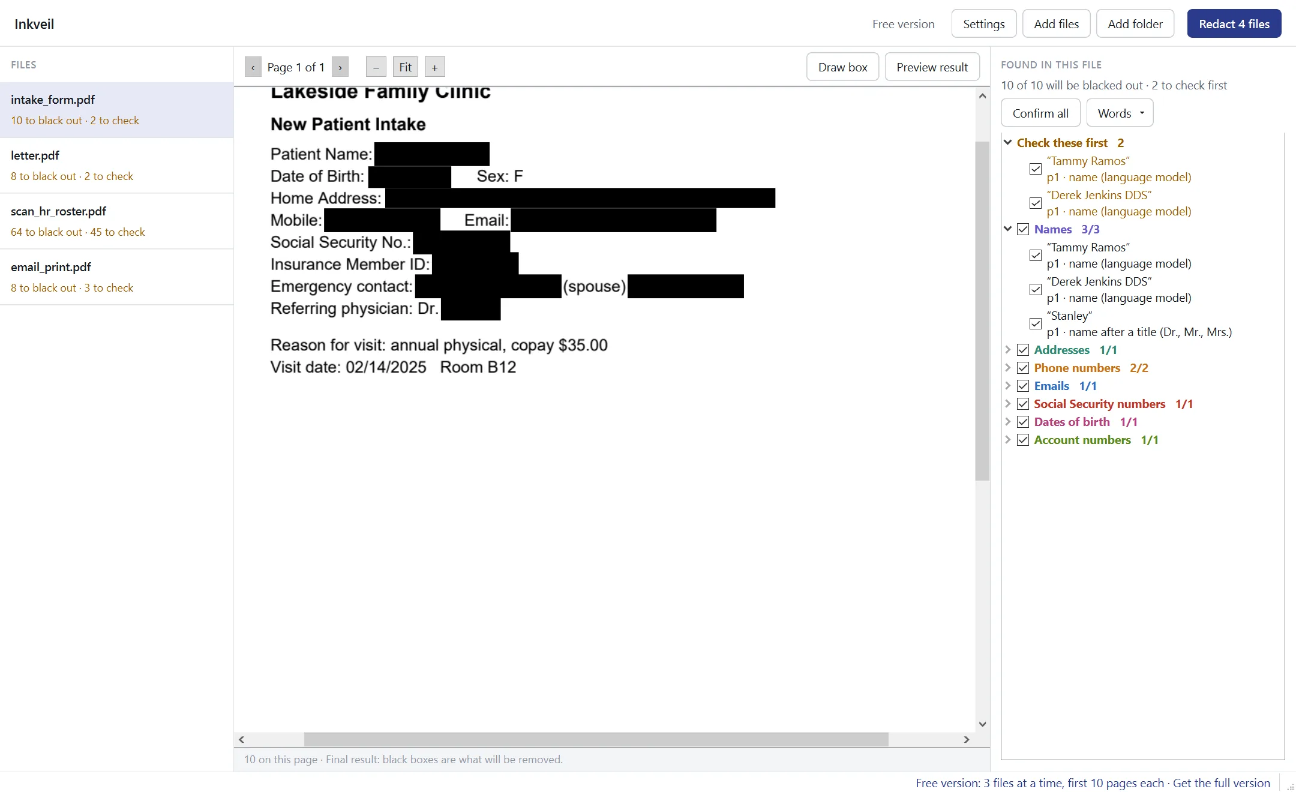Click scroll up arrow of document

982,96
